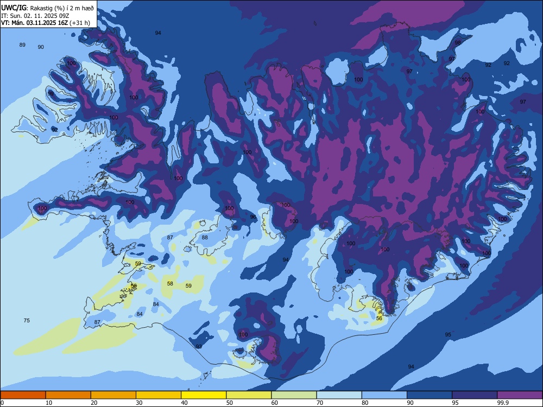The height and width of the screenshot is (407, 543).
Task: Click the valid time 'VT: Mán. 03.11.2025 16Z'
Action: (34, 23)
